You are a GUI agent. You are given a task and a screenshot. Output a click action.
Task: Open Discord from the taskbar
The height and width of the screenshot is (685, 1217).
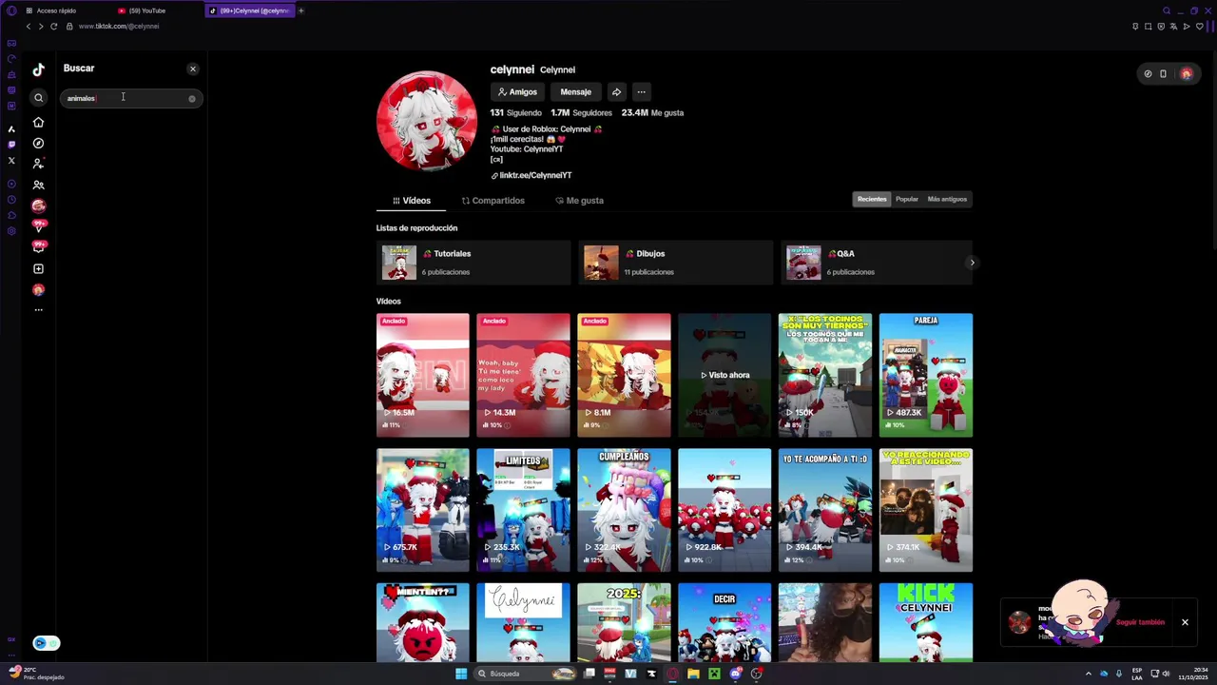click(735, 674)
